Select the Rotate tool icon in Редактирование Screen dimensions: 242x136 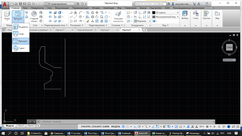[97, 17]
